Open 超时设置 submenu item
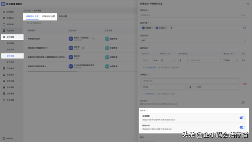The image size is (252, 142). pyautogui.click(x=10, y=56)
